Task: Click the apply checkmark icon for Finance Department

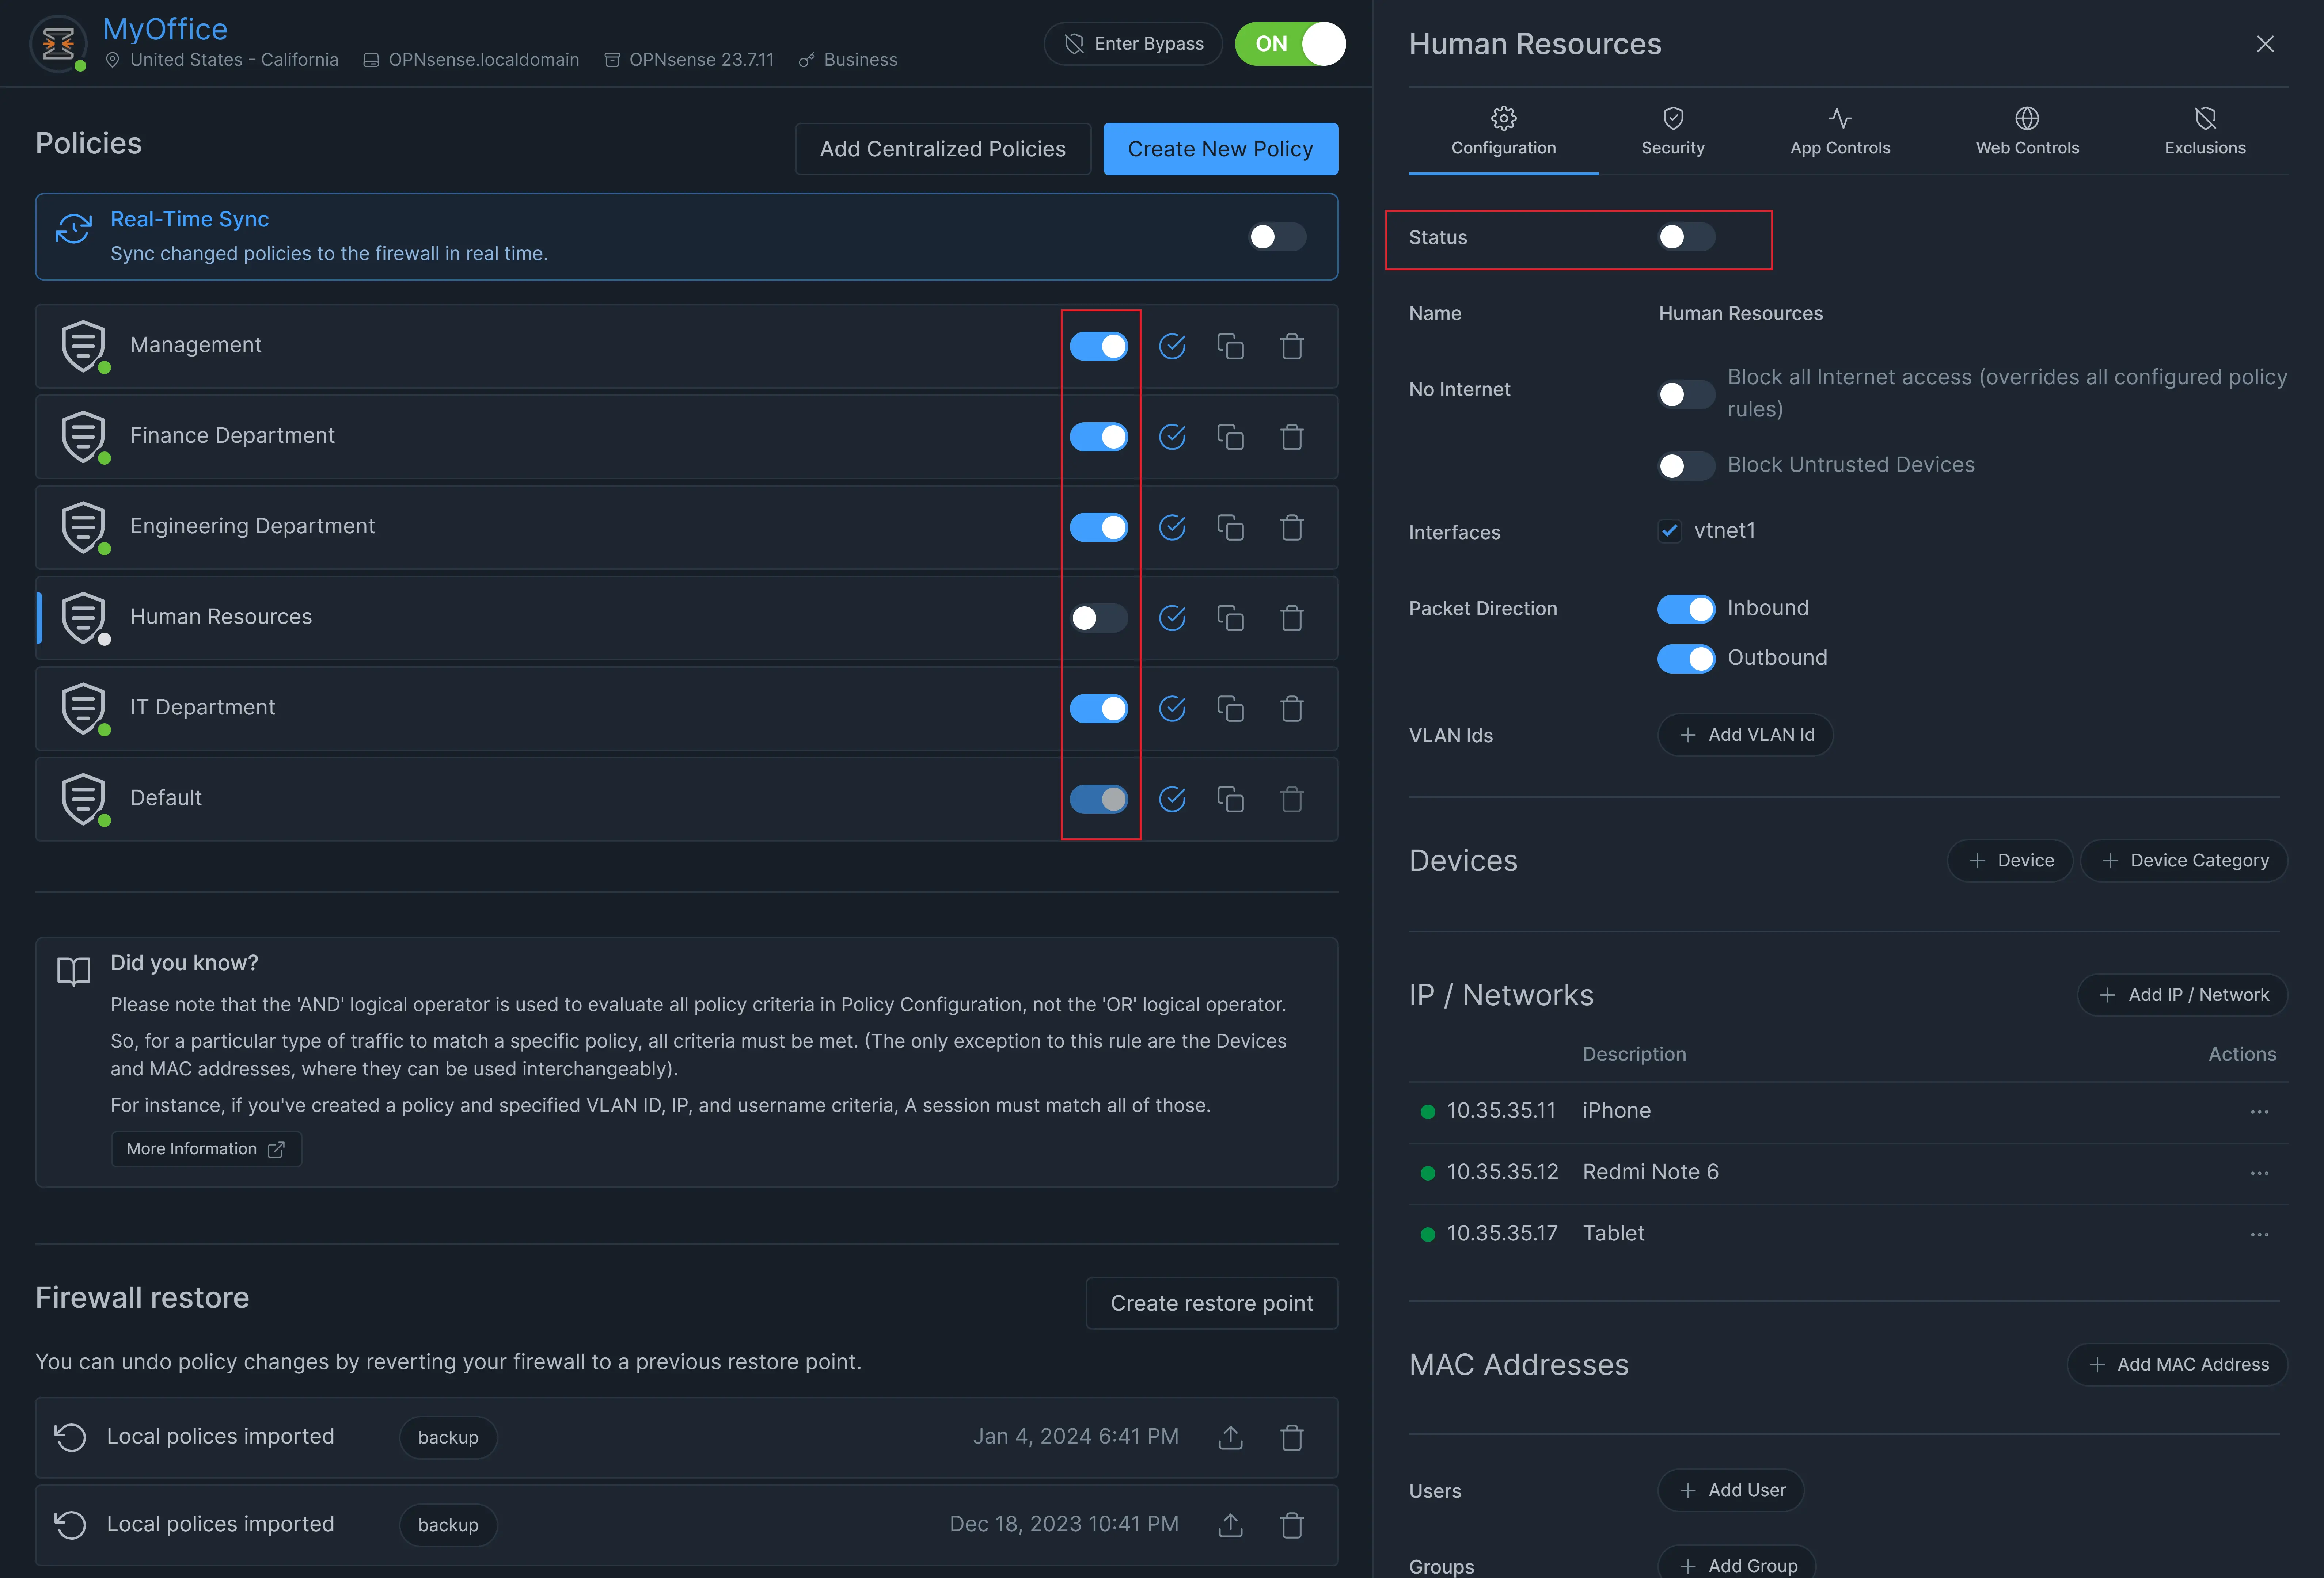Action: pos(1172,437)
